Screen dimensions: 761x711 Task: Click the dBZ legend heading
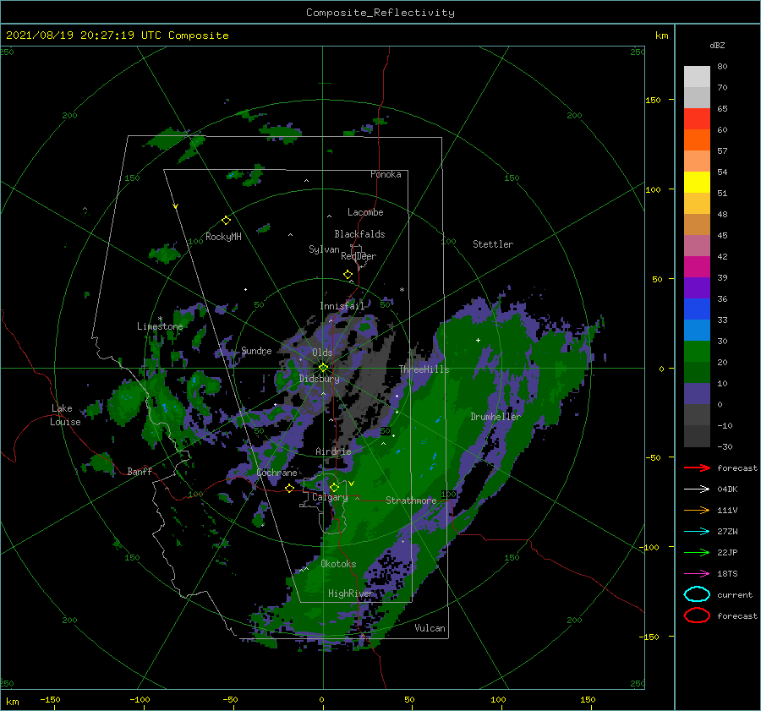[717, 45]
